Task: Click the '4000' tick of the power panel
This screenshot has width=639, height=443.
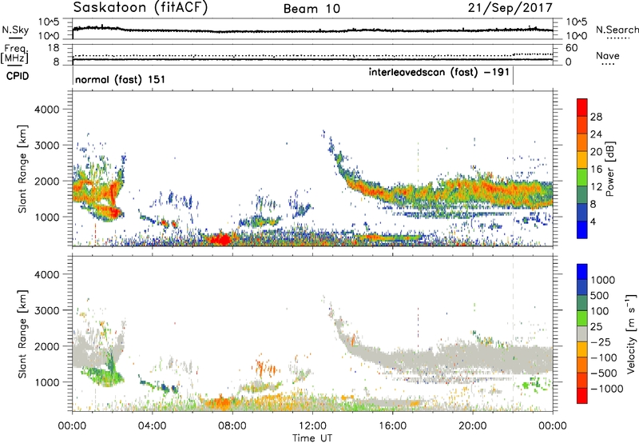Action: tap(46, 110)
